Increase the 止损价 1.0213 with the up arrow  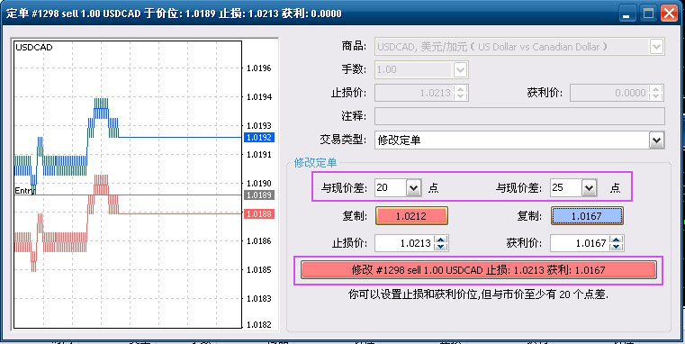(x=441, y=240)
